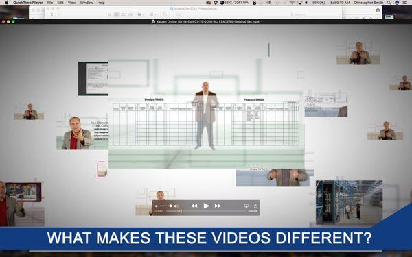The image size is (412, 257).
Task: Open the Finder arrange-by dropdown
Action: 152,14
